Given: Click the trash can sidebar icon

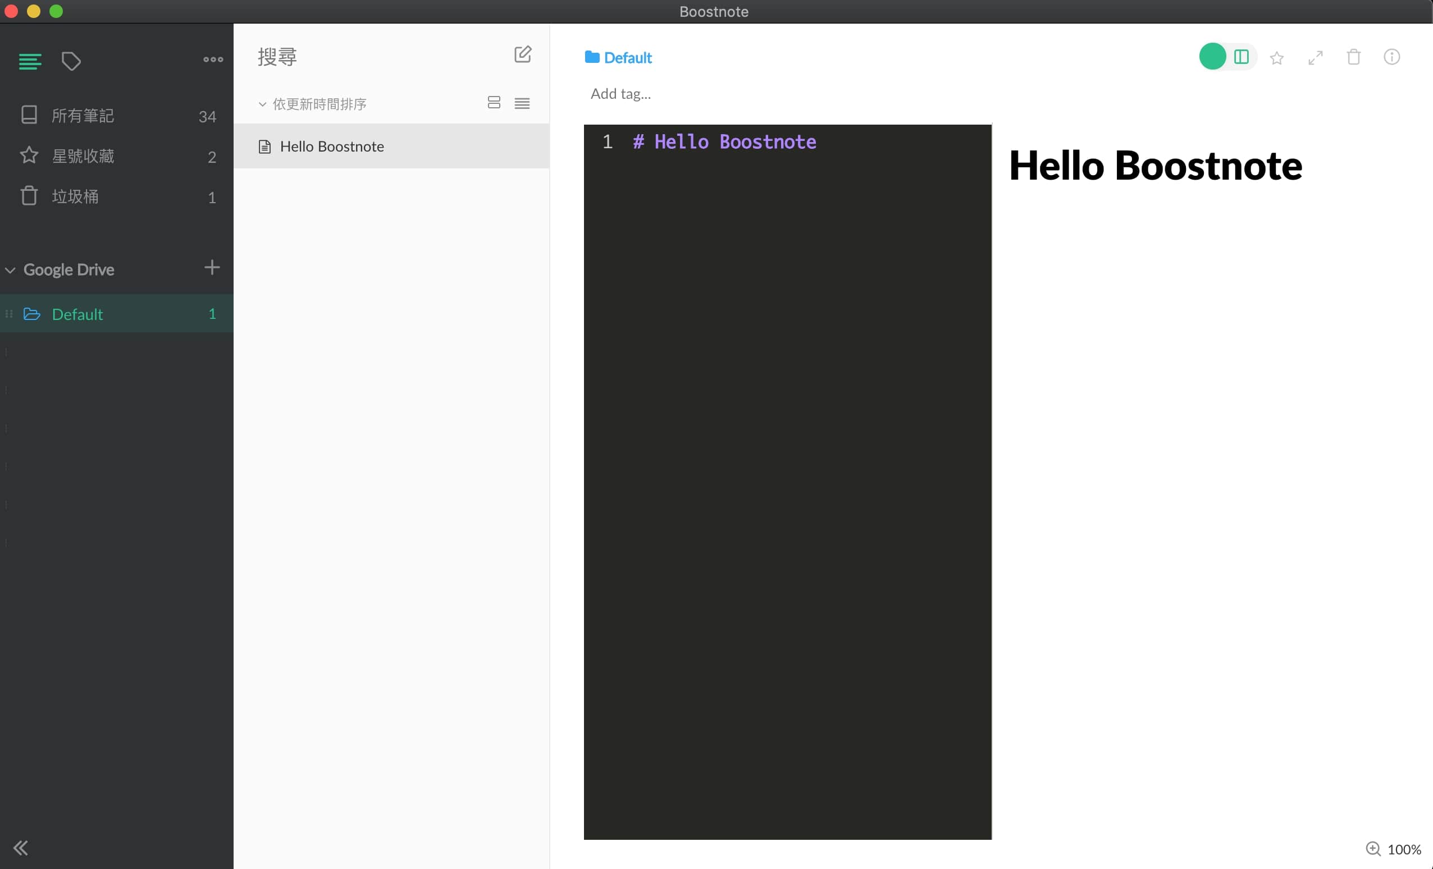Looking at the screenshot, I should tap(29, 195).
